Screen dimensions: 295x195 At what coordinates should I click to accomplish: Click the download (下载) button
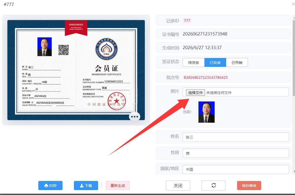tap(86, 185)
